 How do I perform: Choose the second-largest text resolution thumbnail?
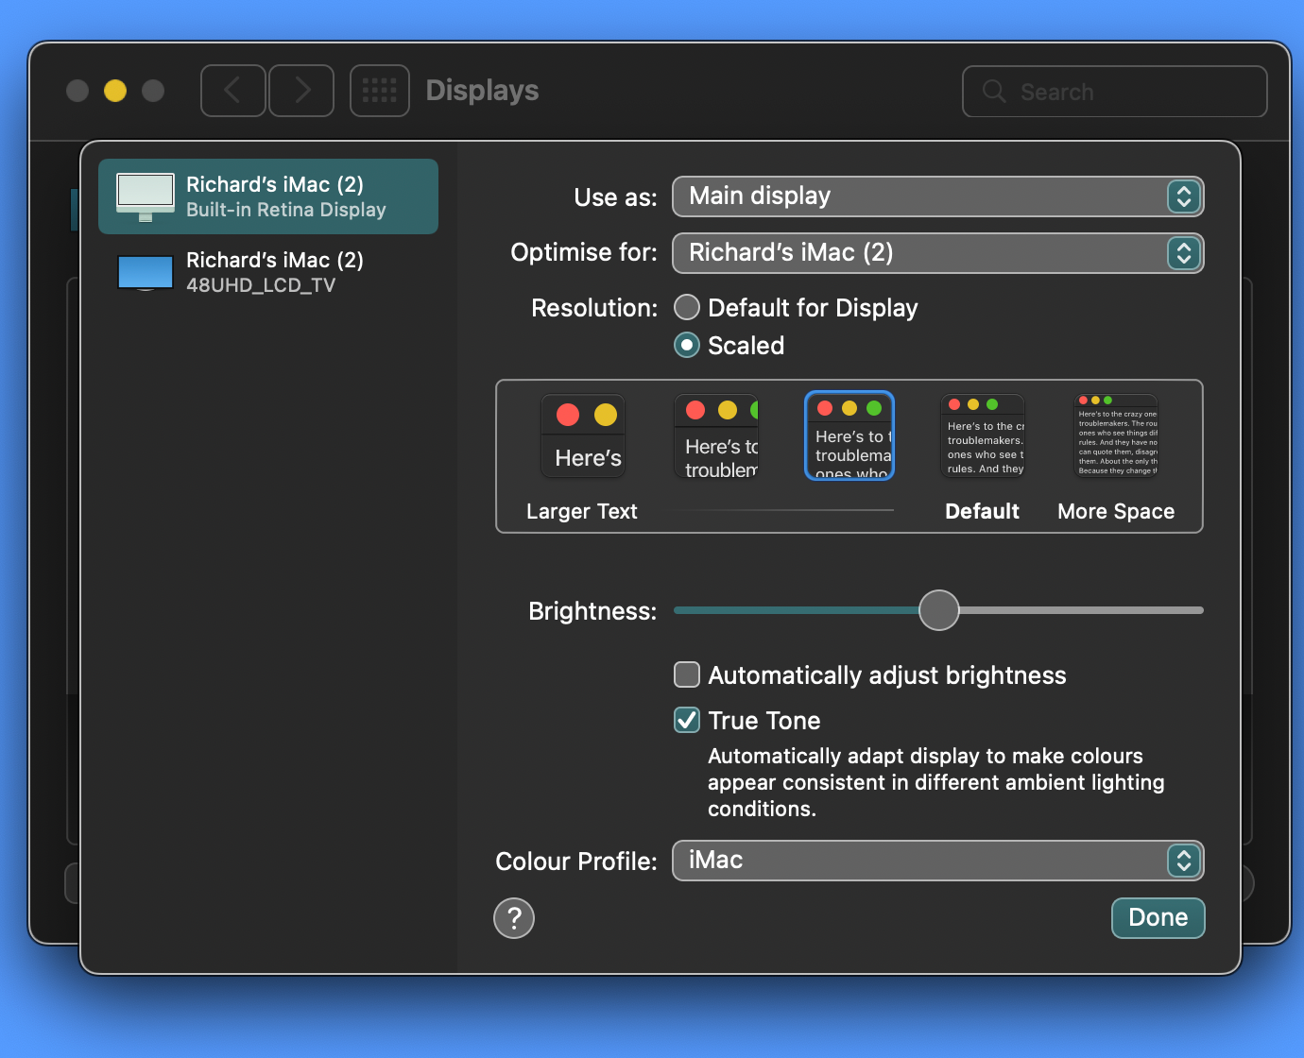pyautogui.click(x=716, y=436)
